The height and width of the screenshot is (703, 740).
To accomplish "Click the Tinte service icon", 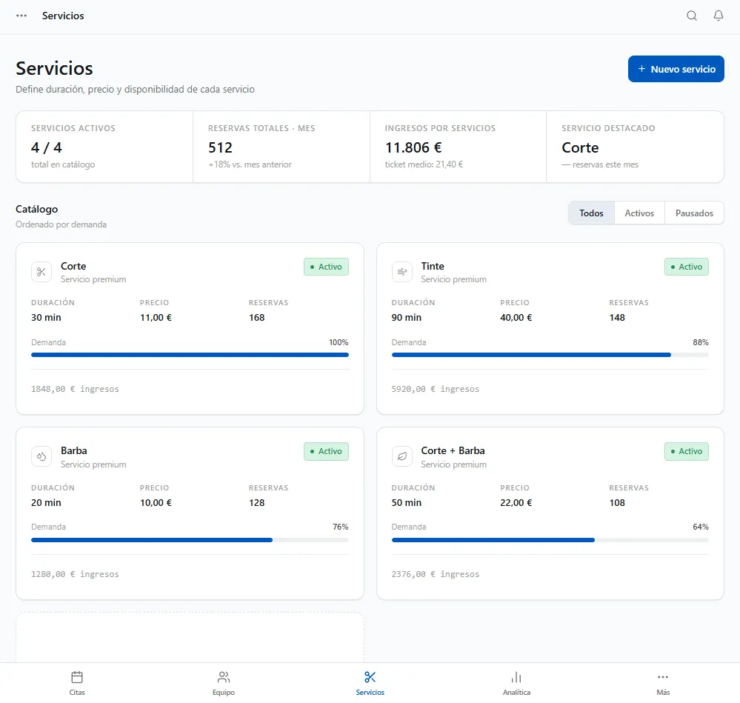I will tap(401, 272).
